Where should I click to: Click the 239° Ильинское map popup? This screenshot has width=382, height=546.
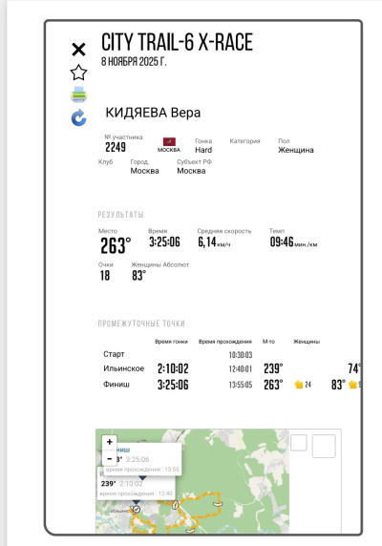point(137,483)
